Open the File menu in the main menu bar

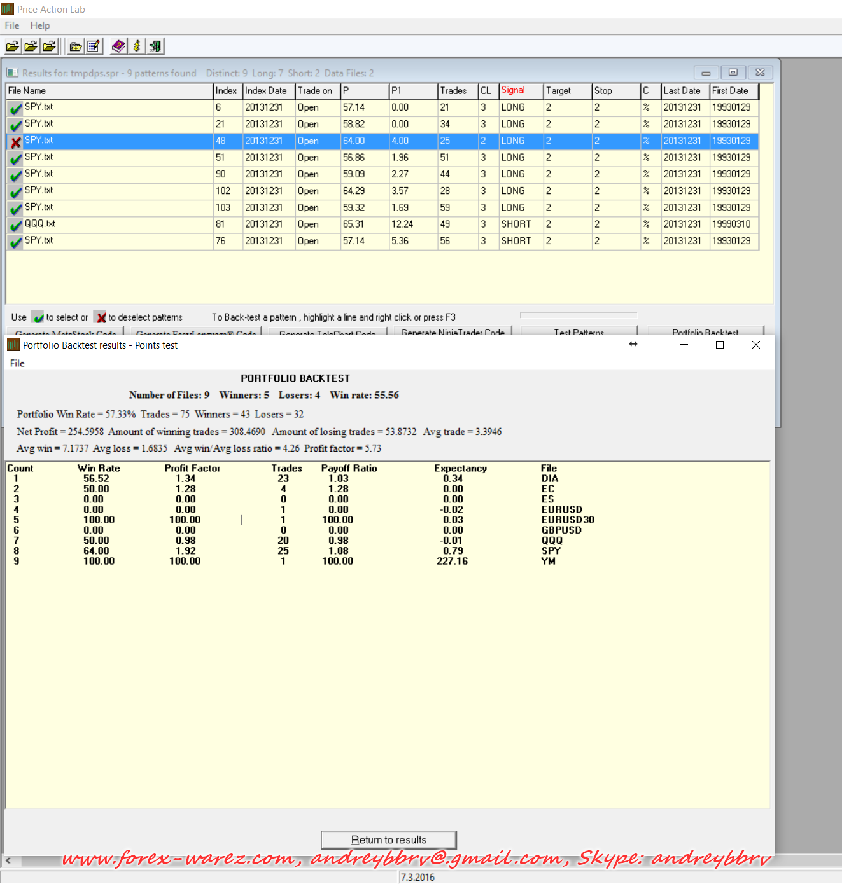tap(12, 25)
